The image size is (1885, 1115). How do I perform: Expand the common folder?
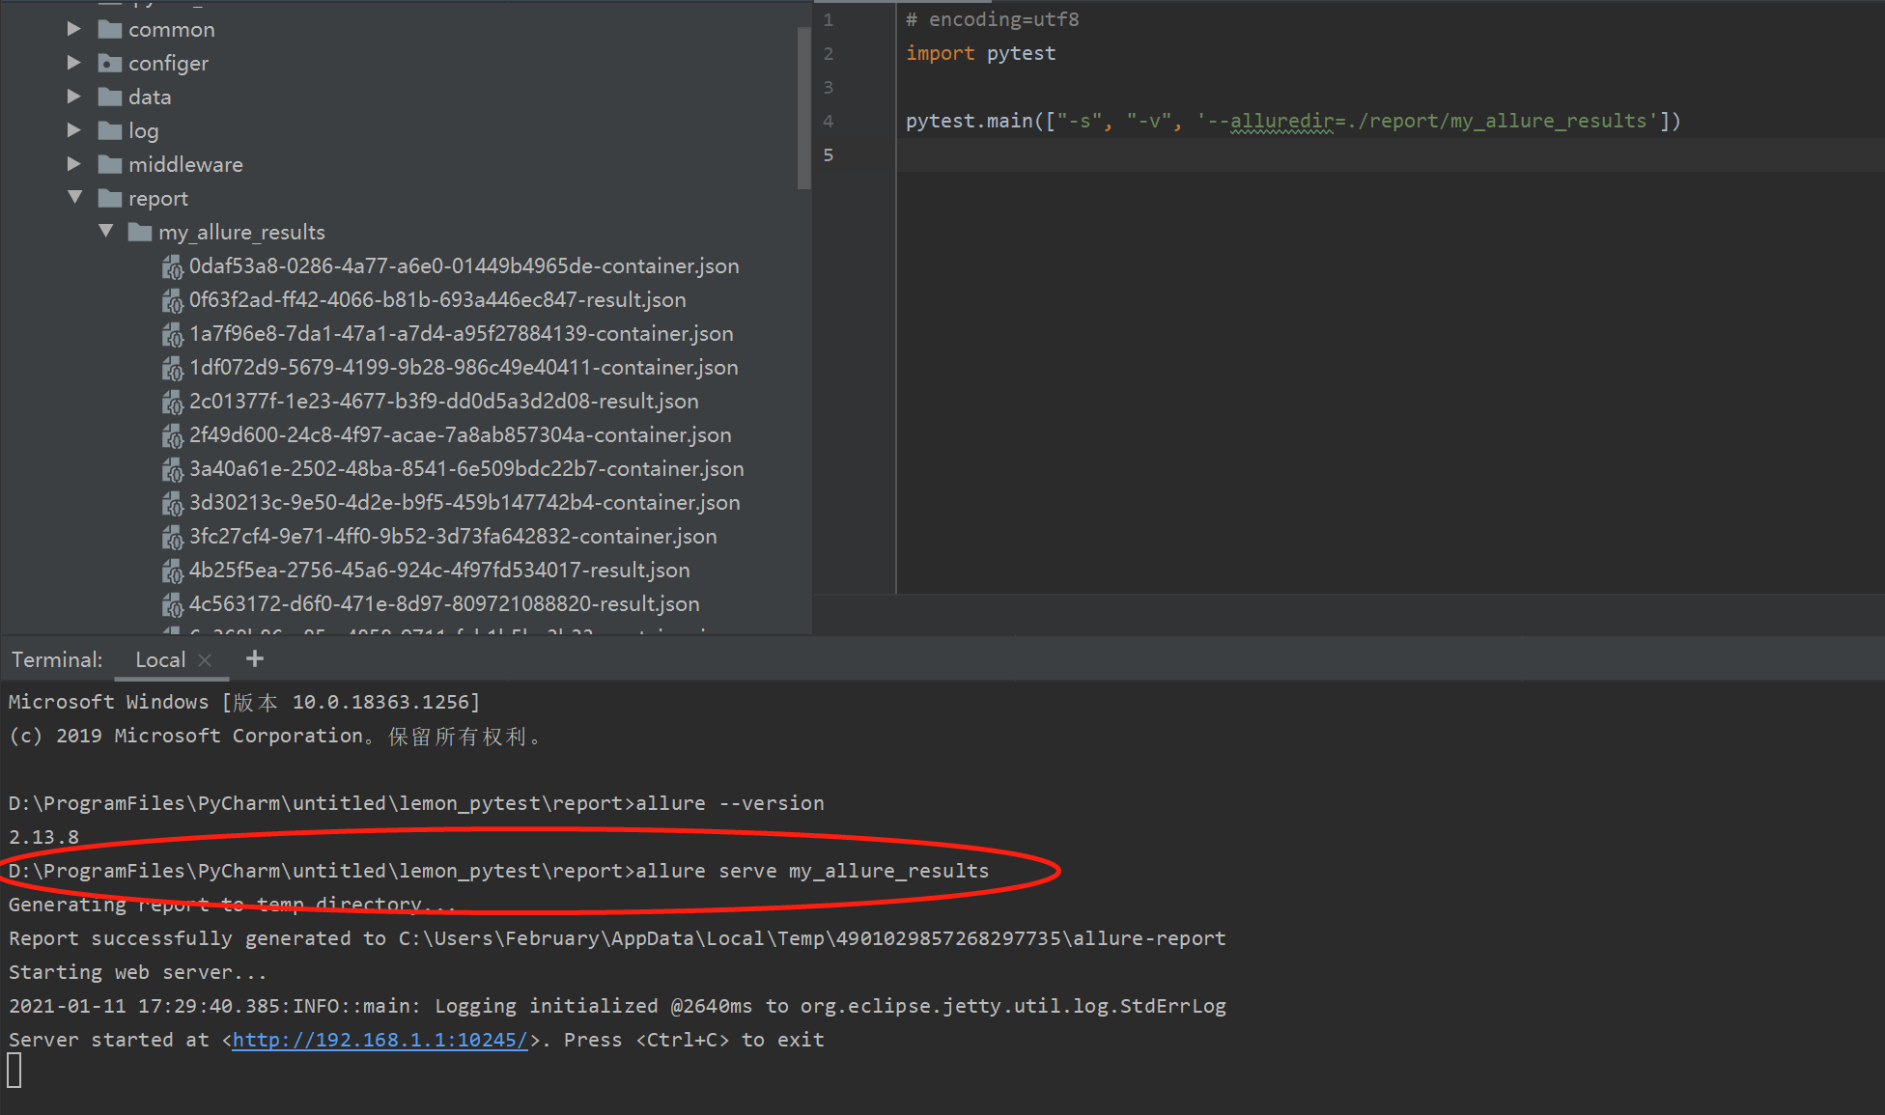(74, 30)
